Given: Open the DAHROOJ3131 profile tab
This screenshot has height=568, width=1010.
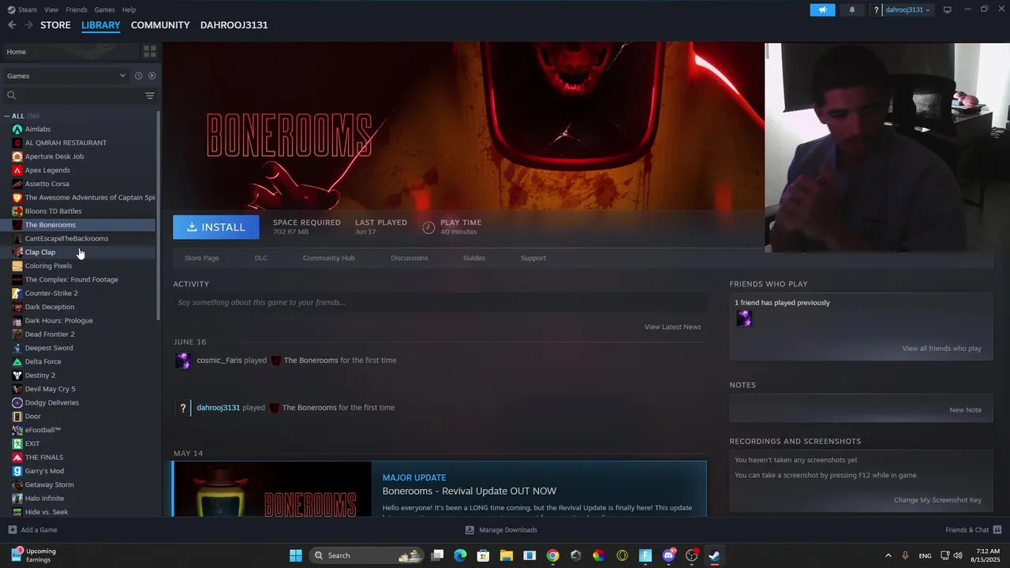Looking at the screenshot, I should pos(234,25).
